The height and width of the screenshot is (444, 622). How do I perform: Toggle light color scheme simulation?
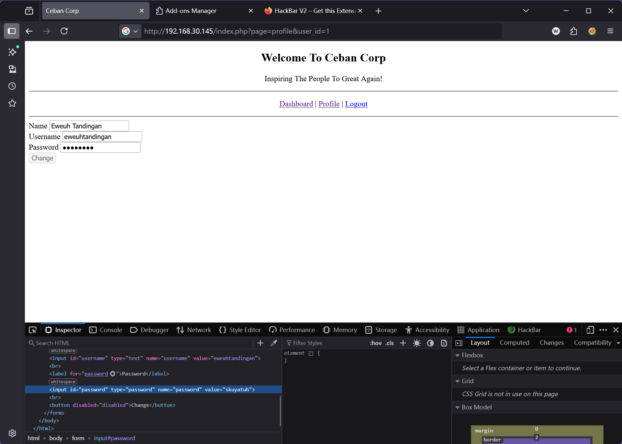pyautogui.click(x=417, y=343)
